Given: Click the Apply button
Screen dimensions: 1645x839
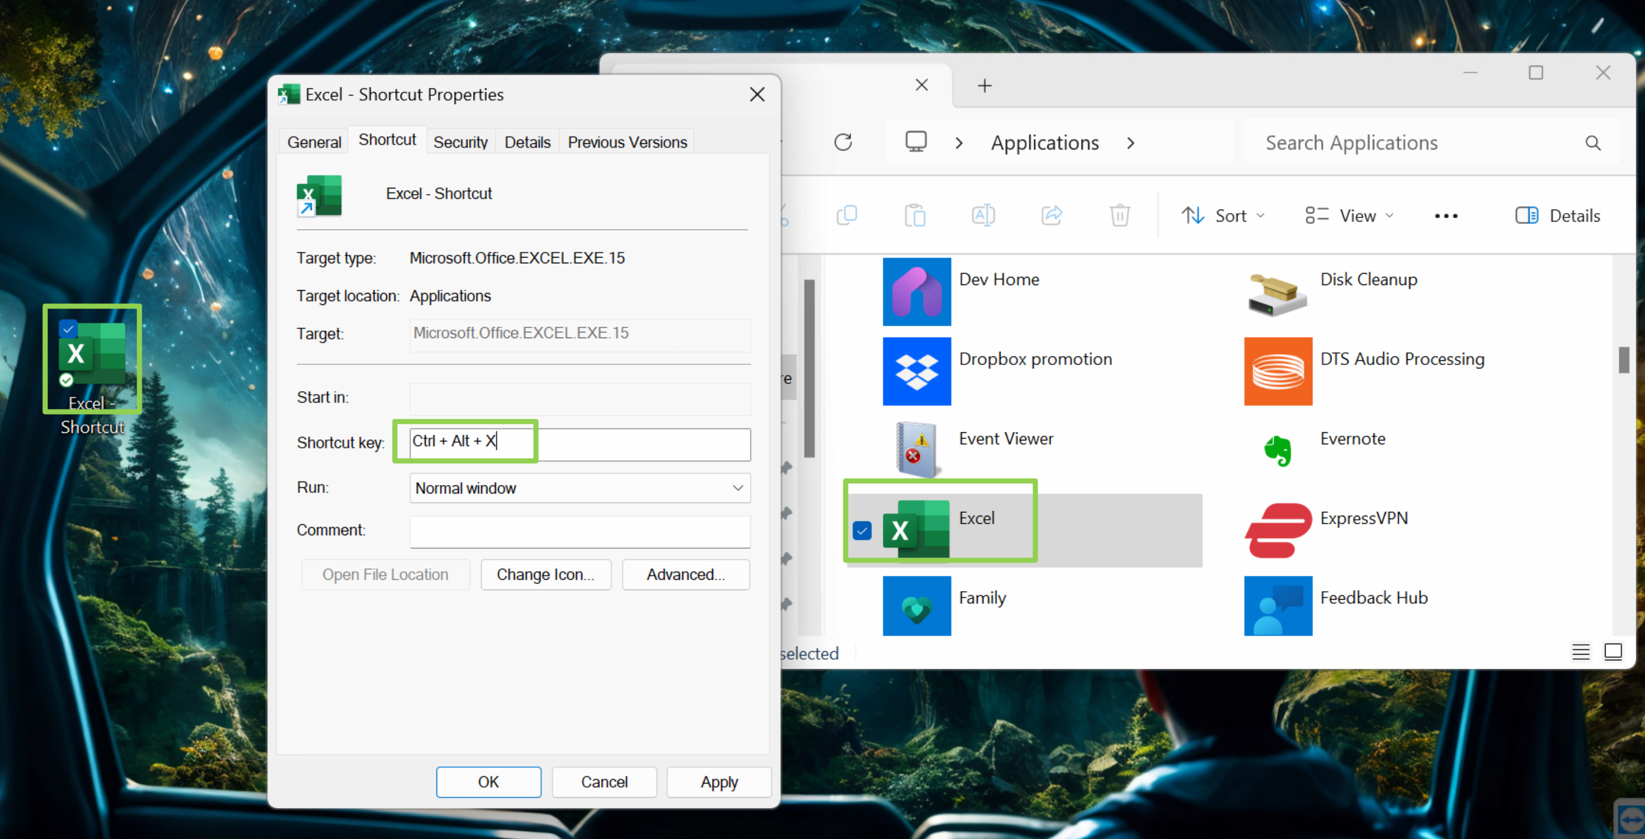Looking at the screenshot, I should point(719,782).
